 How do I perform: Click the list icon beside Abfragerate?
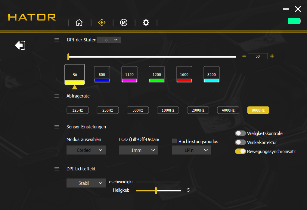pyautogui.click(x=57, y=96)
